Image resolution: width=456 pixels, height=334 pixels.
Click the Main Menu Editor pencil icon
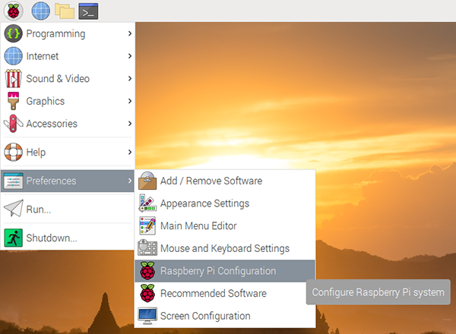point(147,225)
